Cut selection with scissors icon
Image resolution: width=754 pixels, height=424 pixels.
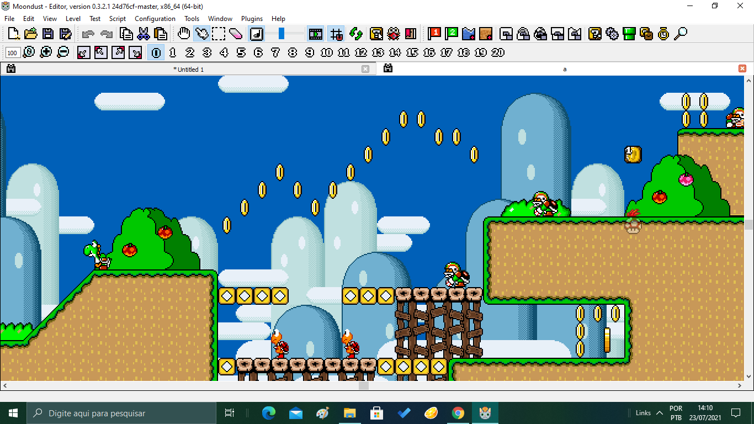(x=144, y=34)
